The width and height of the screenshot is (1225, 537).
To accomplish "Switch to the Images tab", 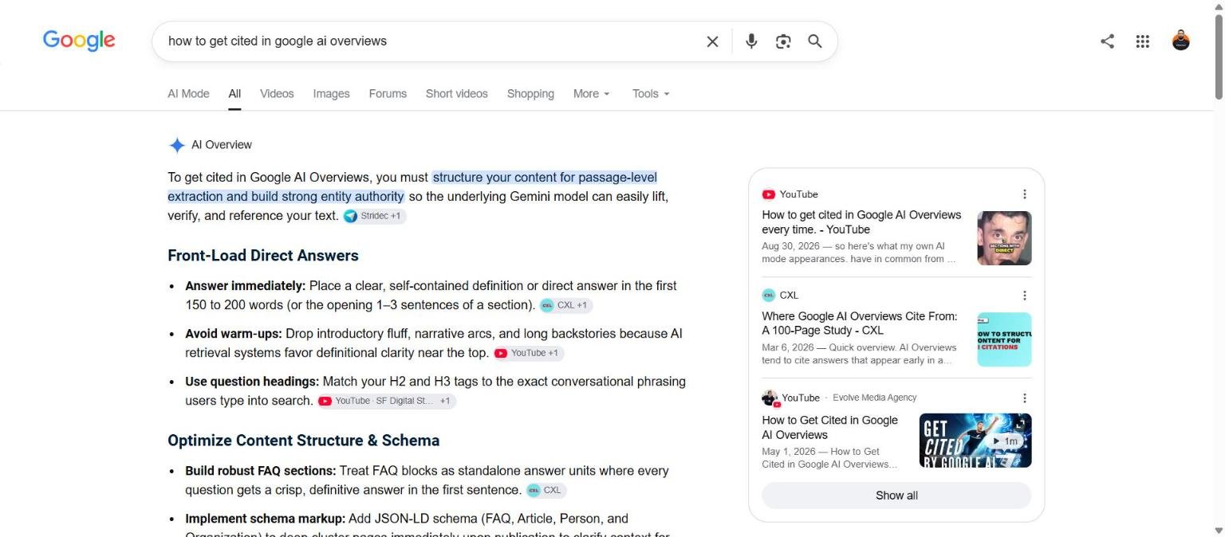I will (x=331, y=93).
